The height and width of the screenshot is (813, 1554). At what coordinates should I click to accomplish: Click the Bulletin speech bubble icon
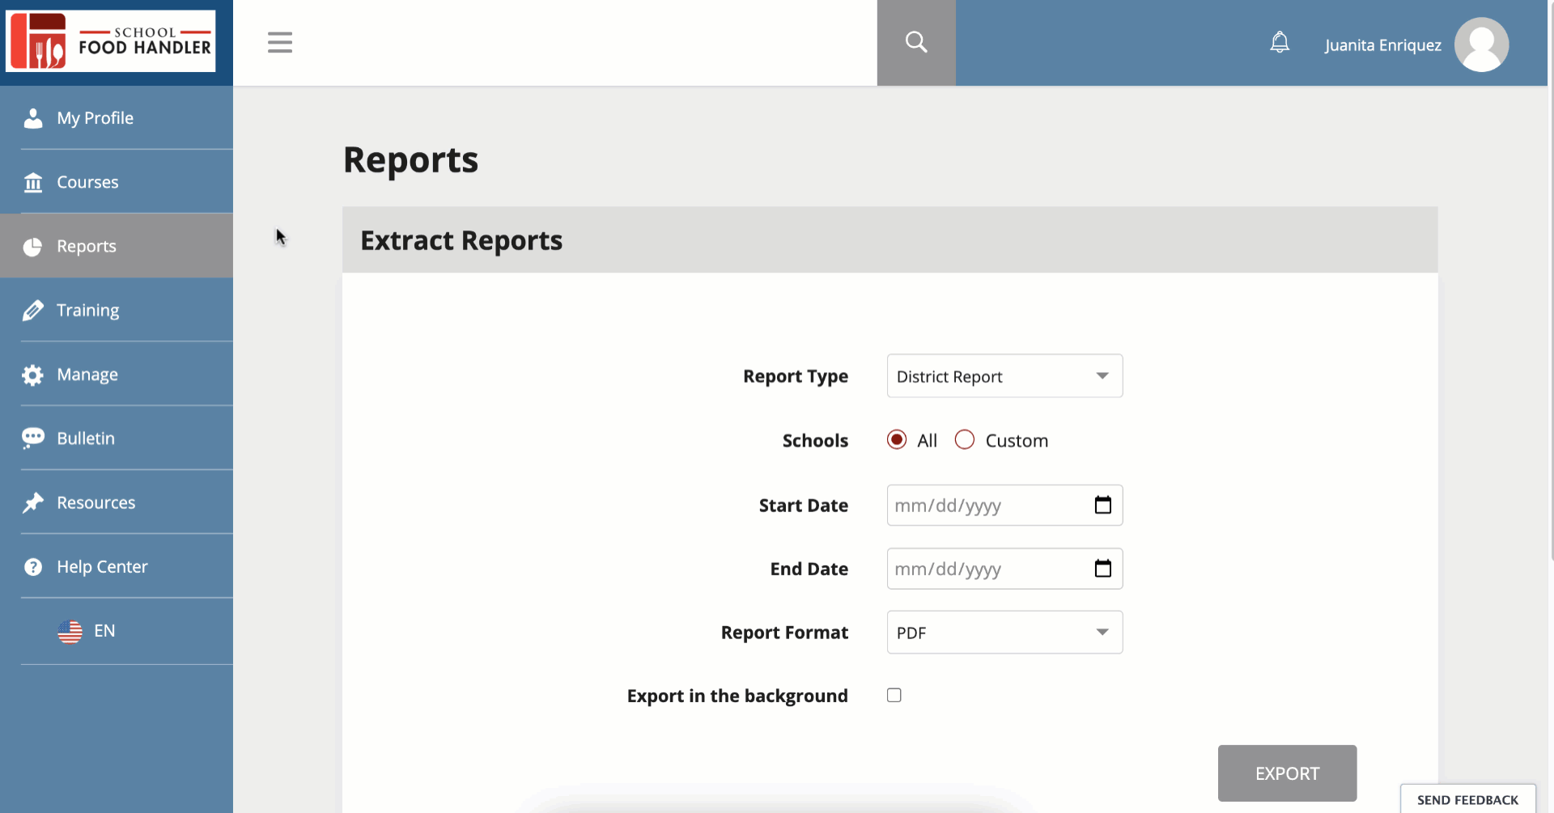pyautogui.click(x=33, y=438)
